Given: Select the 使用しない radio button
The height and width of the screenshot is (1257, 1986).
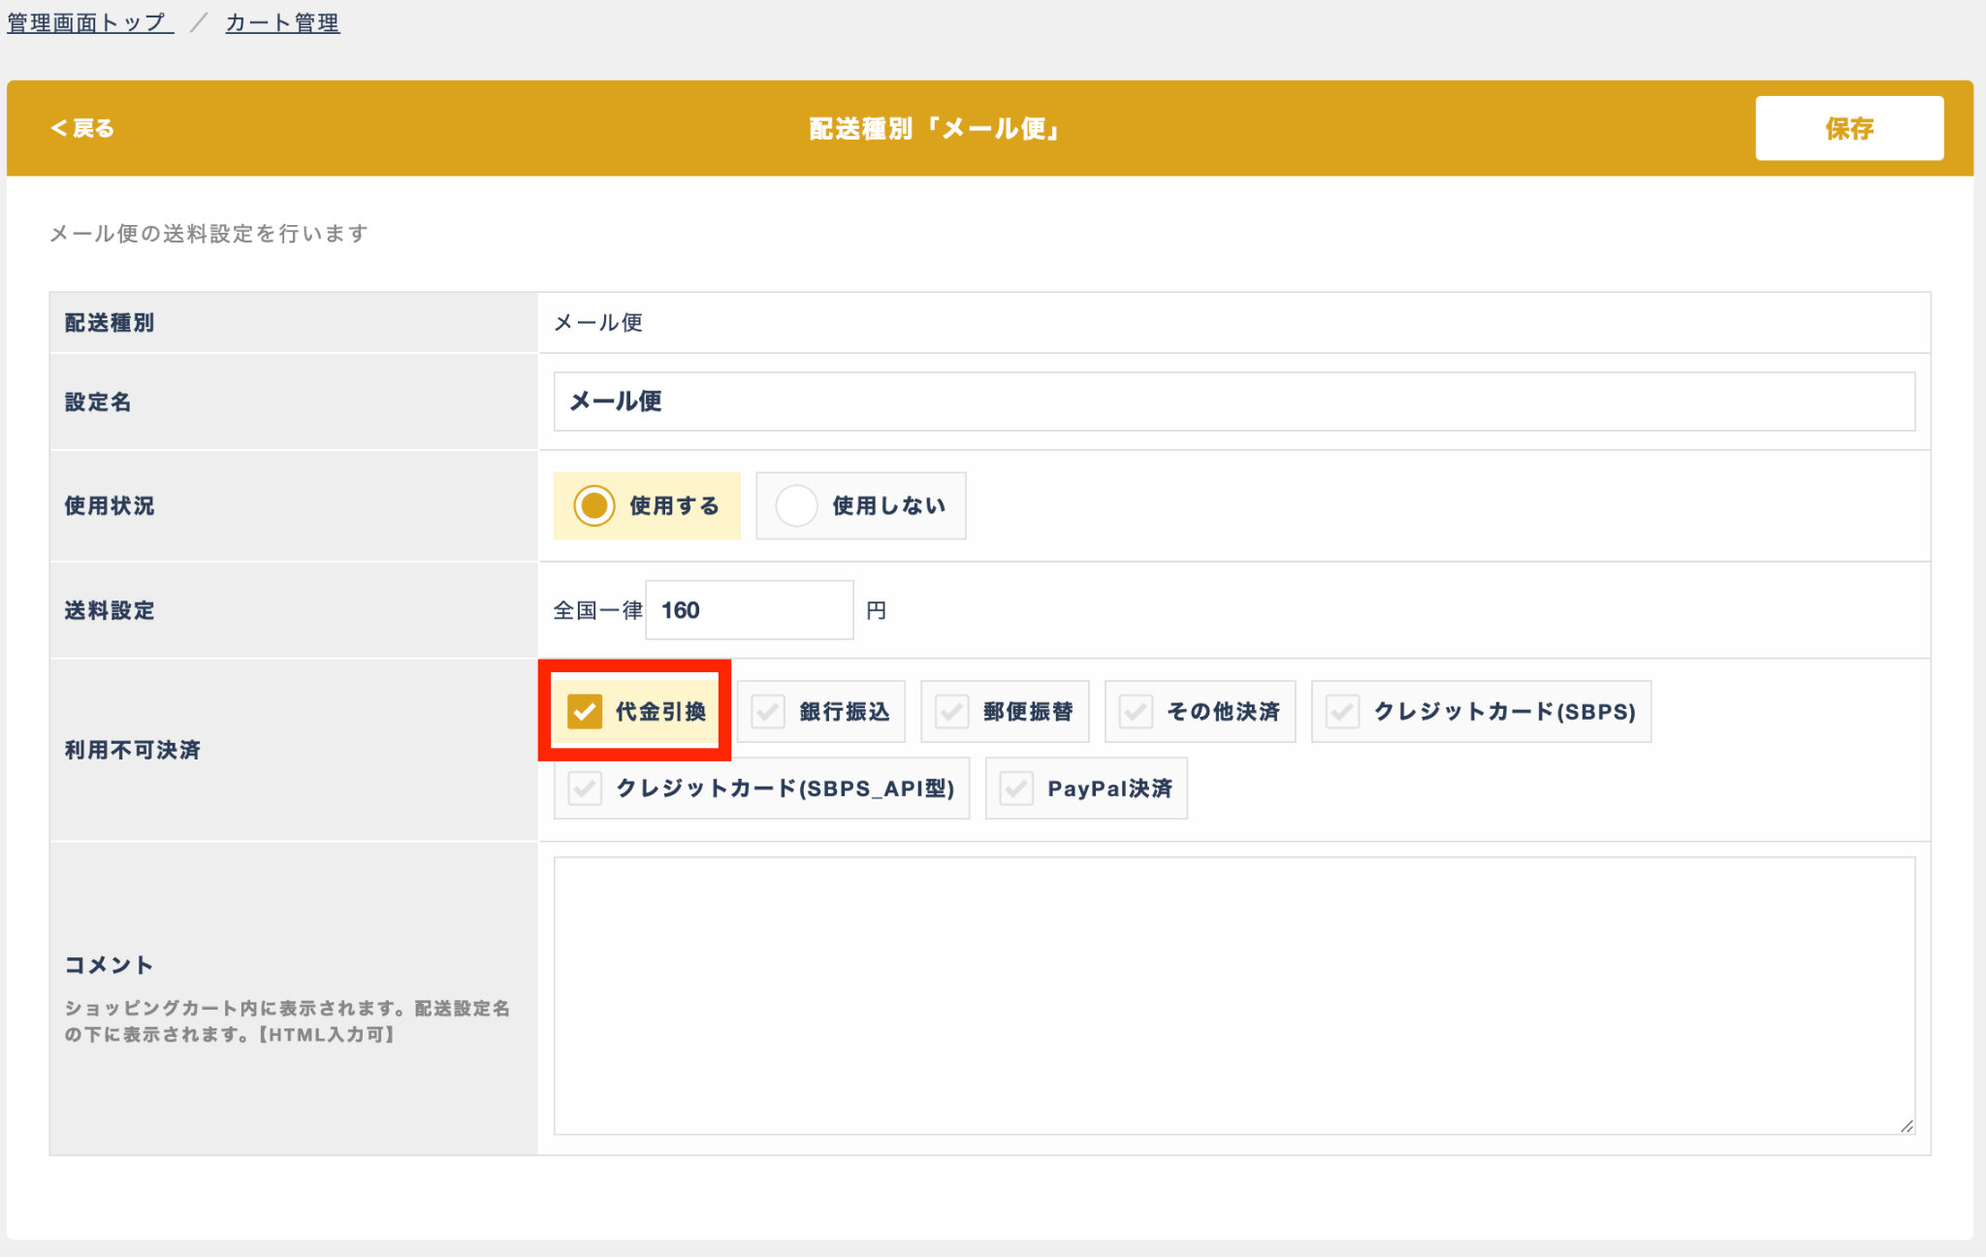Looking at the screenshot, I should [860, 505].
